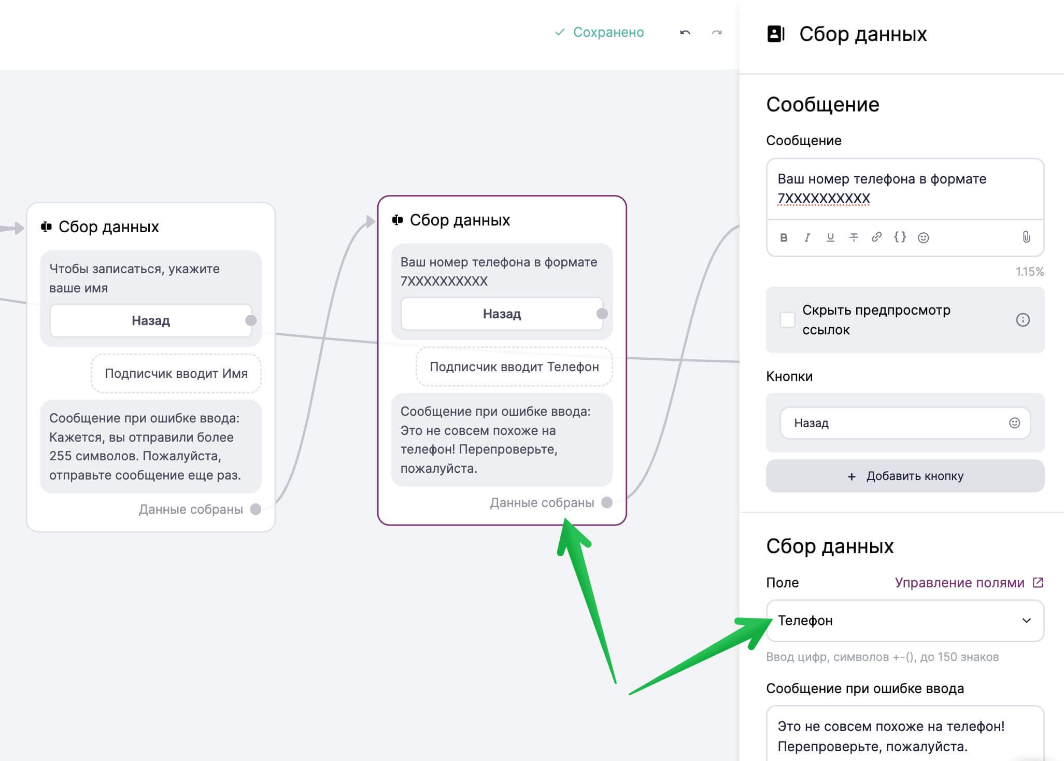Click the phone node title Сбор данных
This screenshot has height=761, width=1064.
click(460, 220)
